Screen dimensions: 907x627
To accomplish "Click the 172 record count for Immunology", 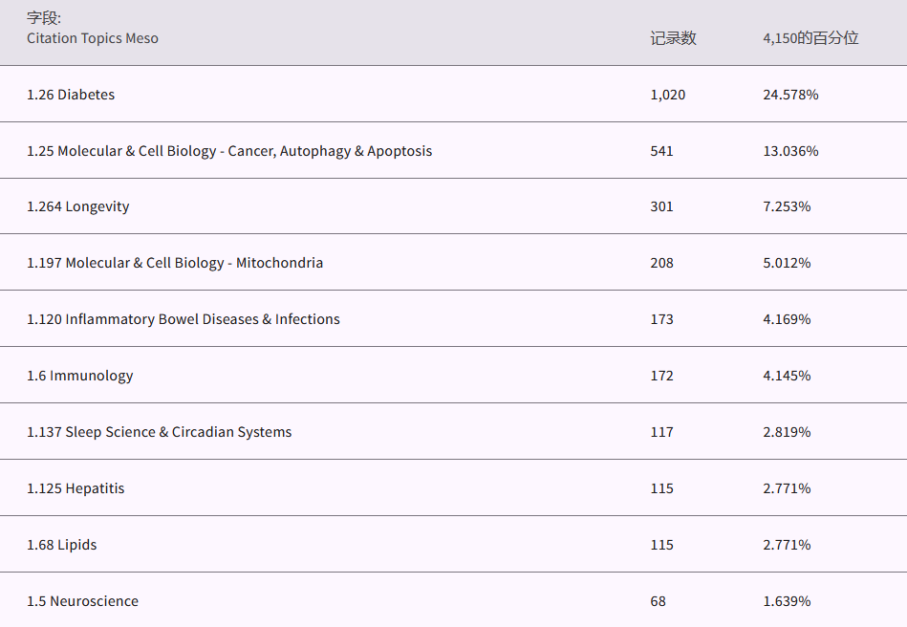I will click(661, 376).
